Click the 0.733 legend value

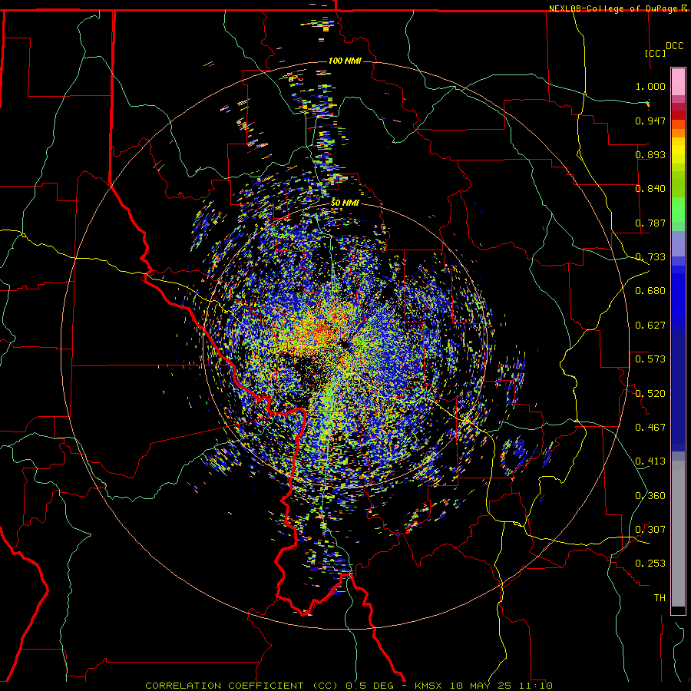tap(650, 257)
